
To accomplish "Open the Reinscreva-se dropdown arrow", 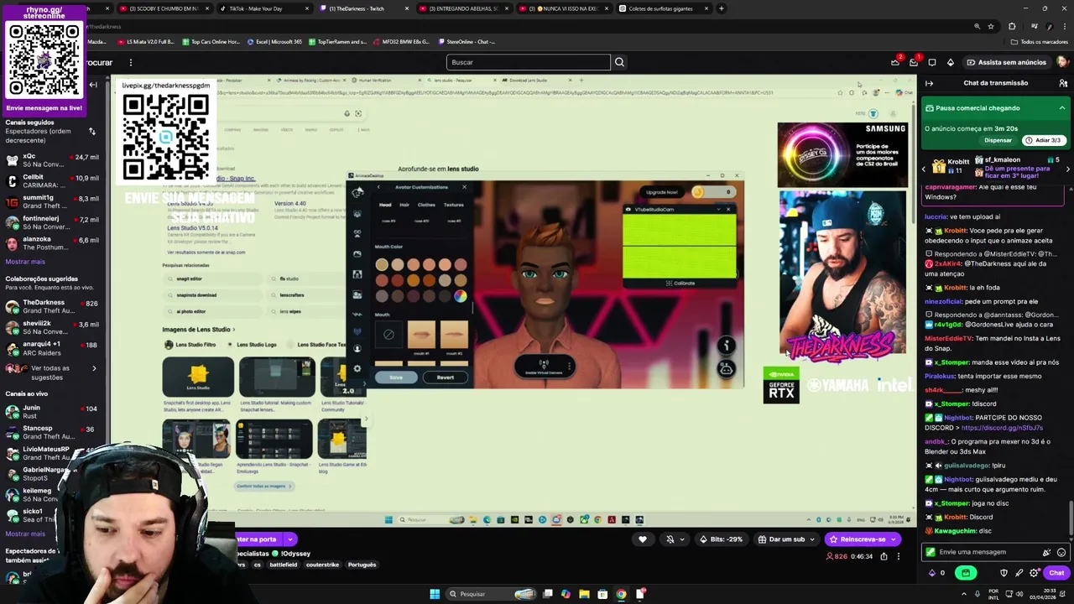I will click(895, 539).
